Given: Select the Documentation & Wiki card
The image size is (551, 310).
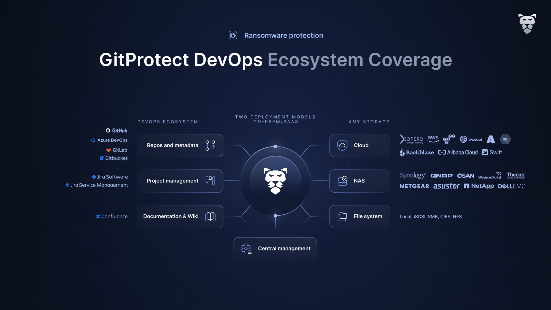Looking at the screenshot, I should point(180,217).
